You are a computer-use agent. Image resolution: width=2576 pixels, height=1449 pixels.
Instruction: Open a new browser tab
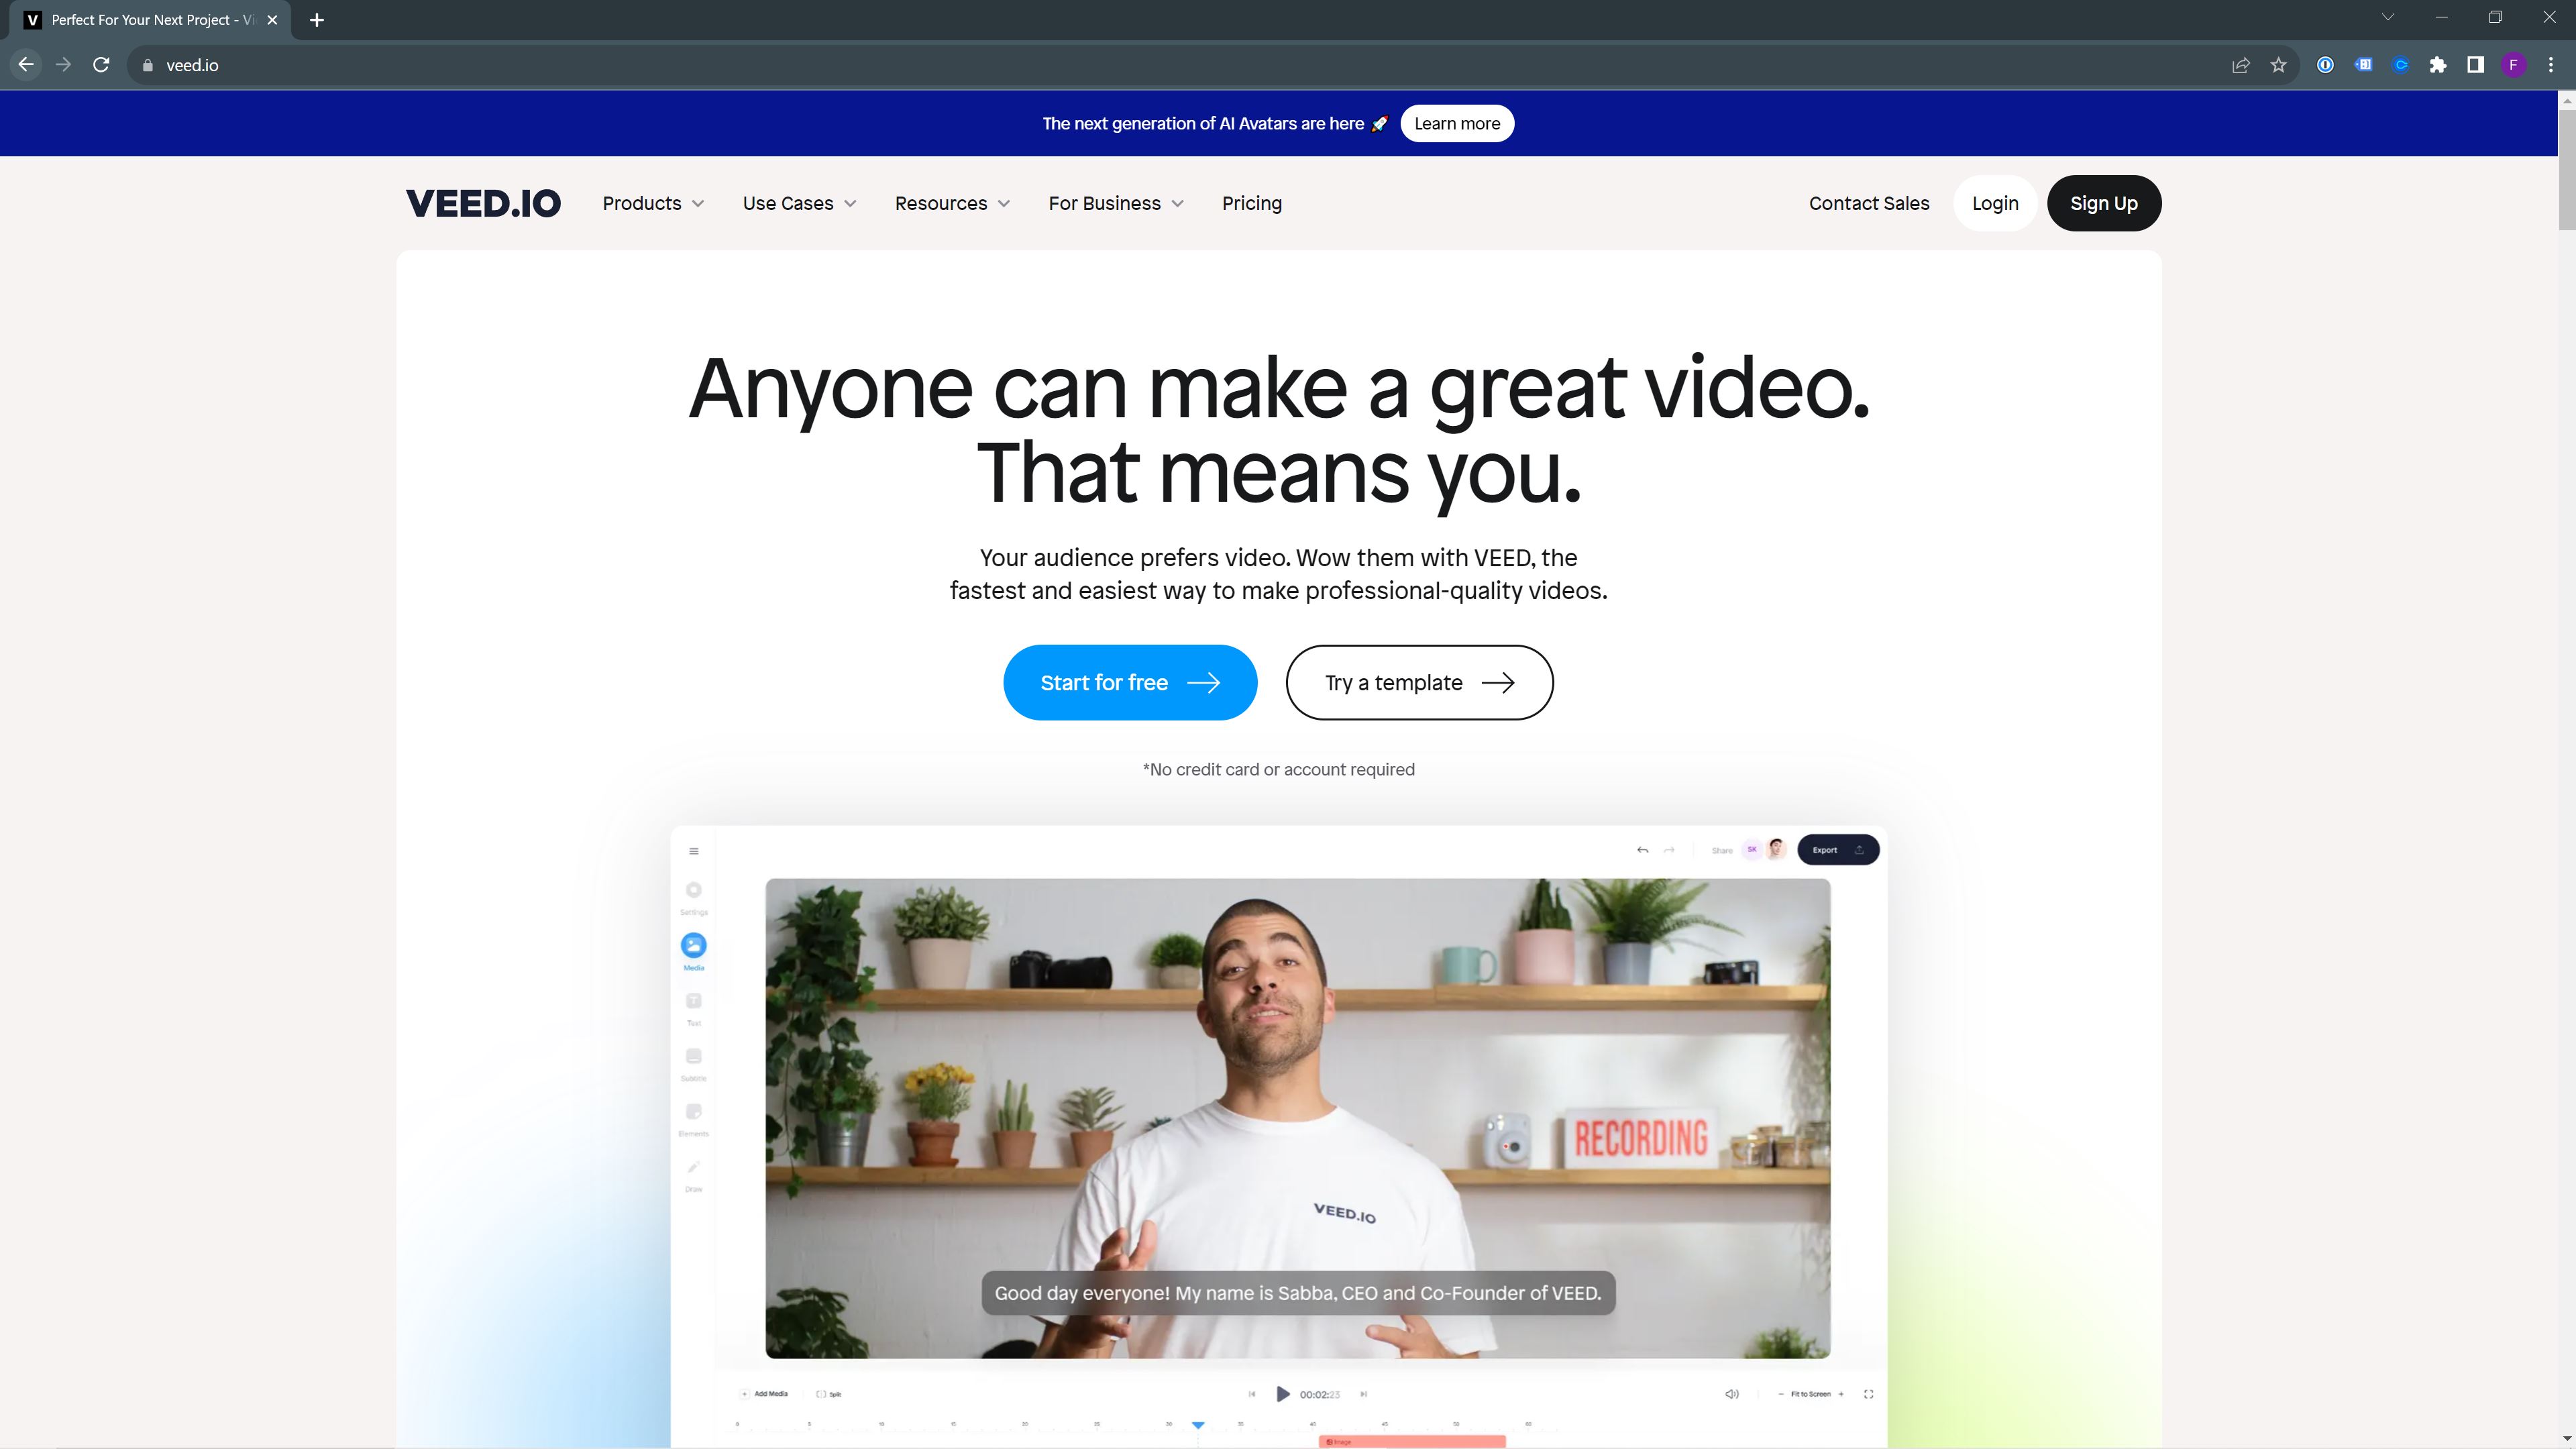[317, 20]
